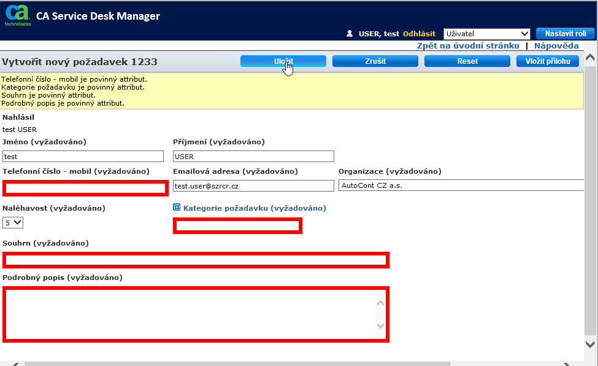
Task: Focus the Příjmení input field
Action: [x=254, y=156]
